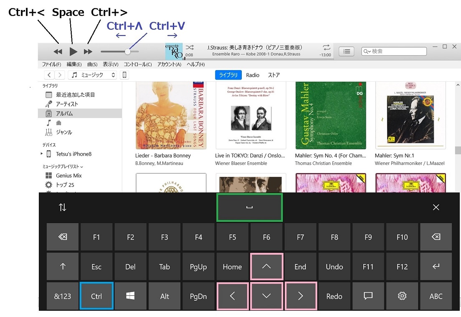Switch to the ストア tab
The width and height of the screenshot is (461, 317).
pyautogui.click(x=274, y=75)
